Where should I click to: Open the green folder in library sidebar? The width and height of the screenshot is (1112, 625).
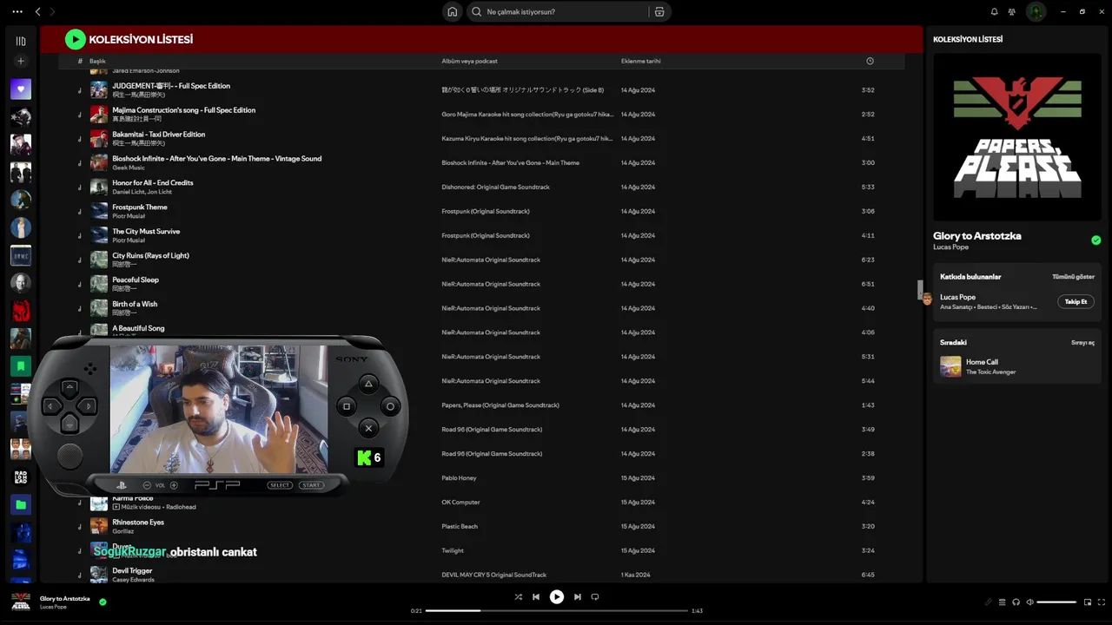[x=21, y=504]
